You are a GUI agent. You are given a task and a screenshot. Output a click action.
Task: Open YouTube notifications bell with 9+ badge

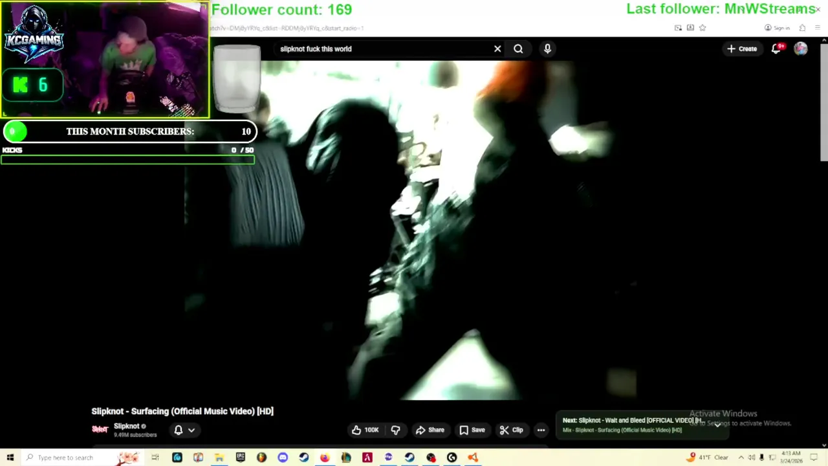777,49
